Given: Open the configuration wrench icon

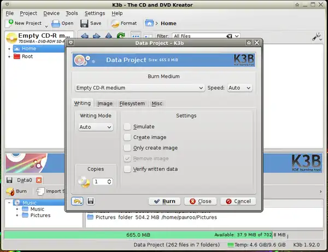Looking at the screenshot, I should coord(317,37).
